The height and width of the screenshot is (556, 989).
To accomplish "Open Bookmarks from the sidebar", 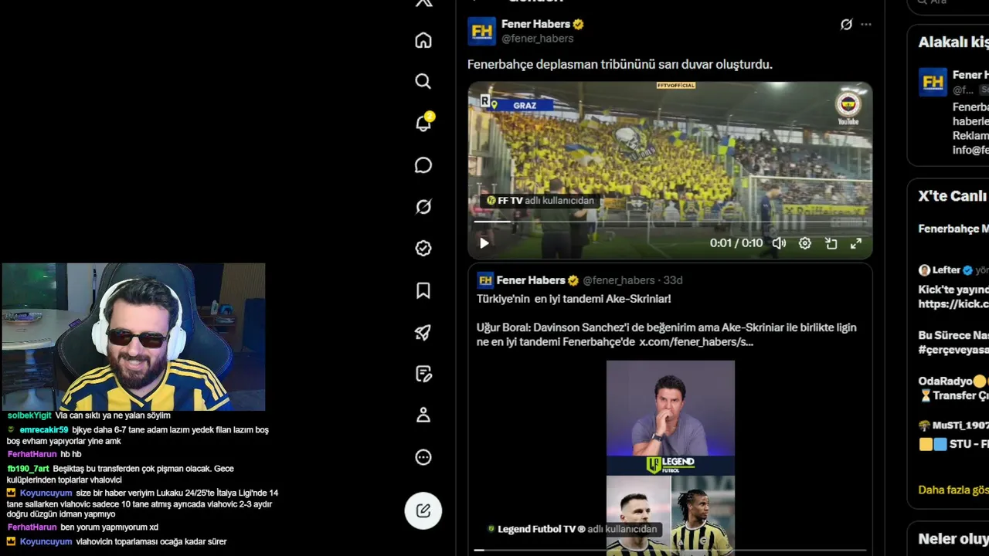I will pos(423,290).
